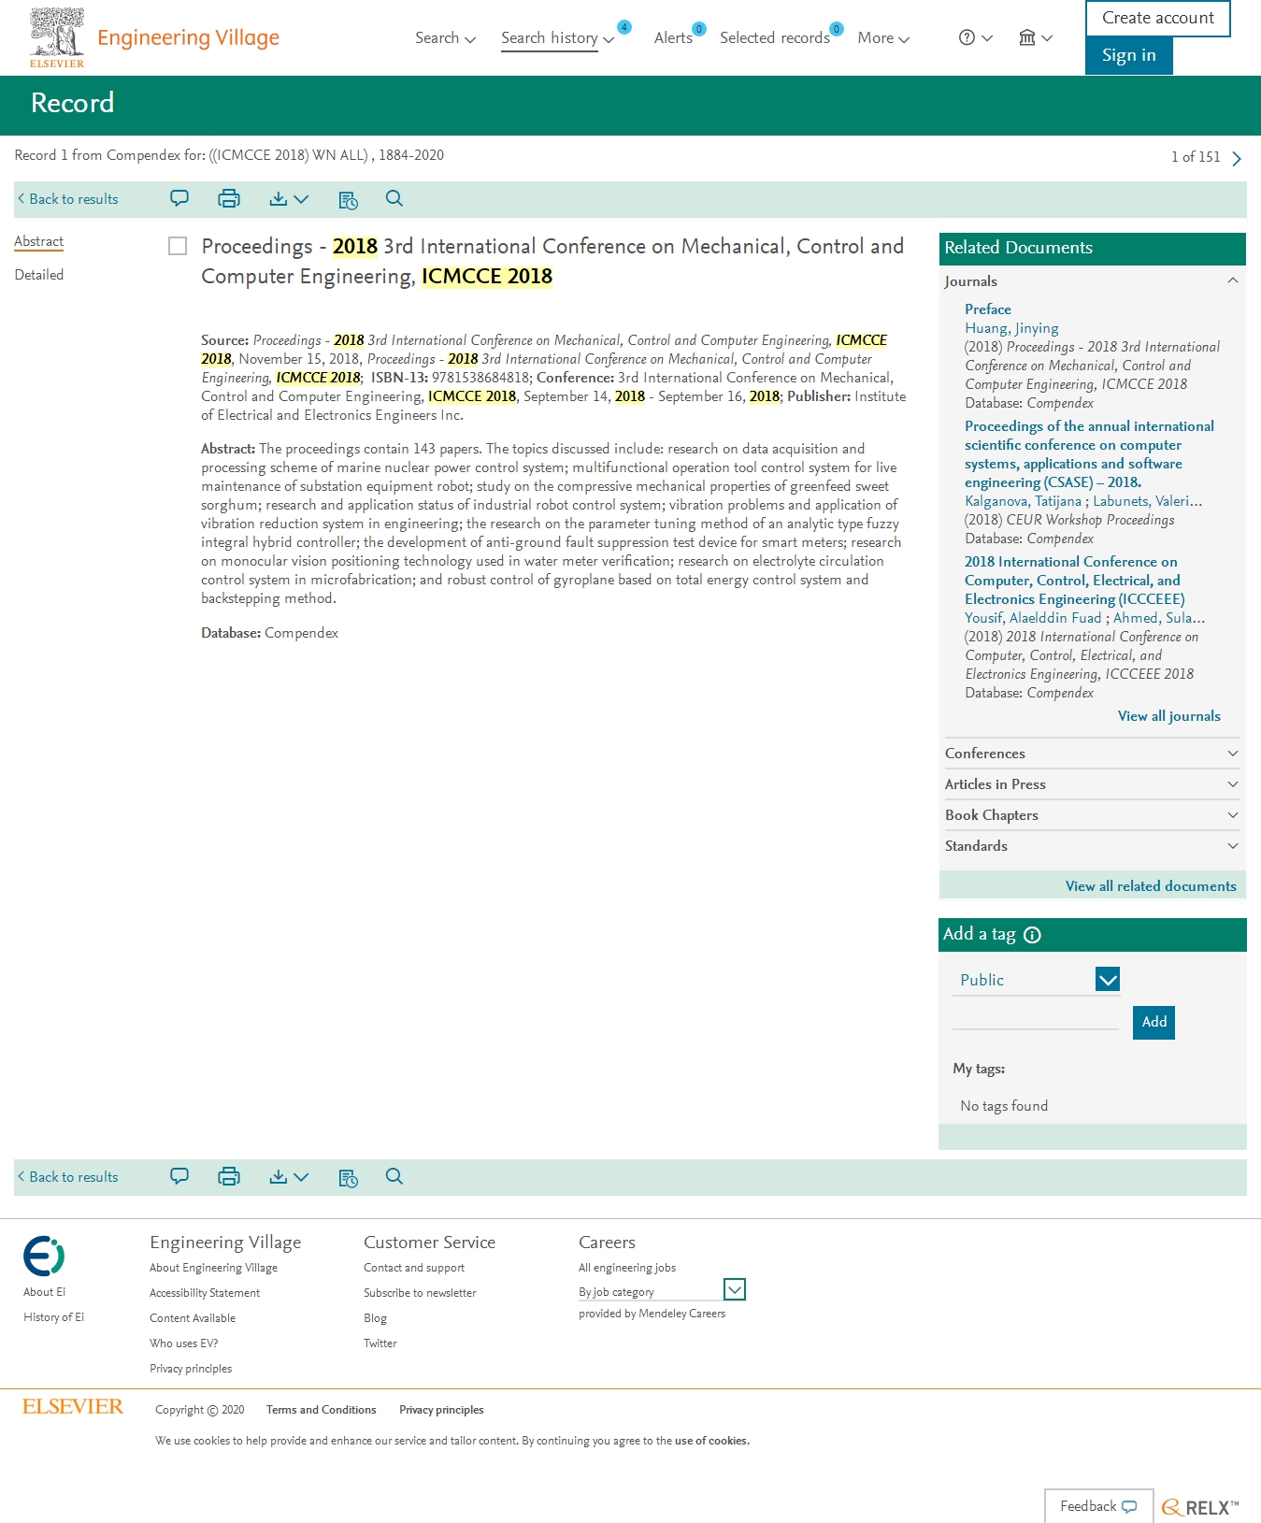This screenshot has width=1261, height=1523.
Task: Click the bottom toolbar alert-schedule icon
Action: pyautogui.click(x=348, y=1177)
